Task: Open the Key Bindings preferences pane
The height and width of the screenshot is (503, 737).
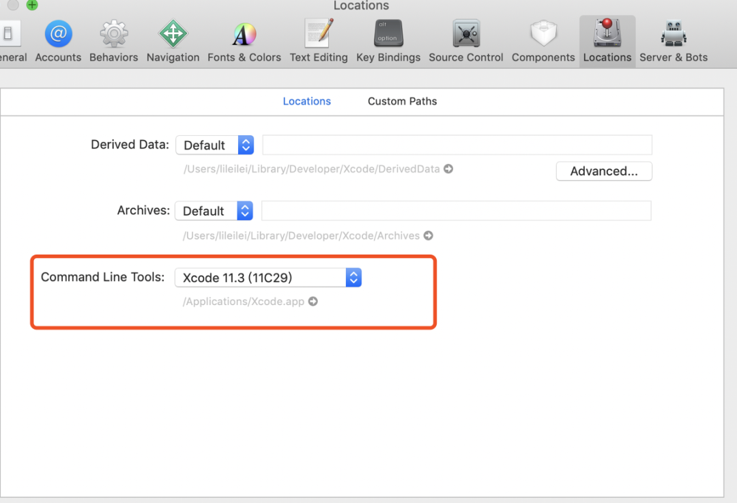Action: pyautogui.click(x=388, y=42)
